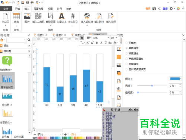The width and height of the screenshot is (186, 140).
Task: Select single color gradient fill (单色渐变填充)
Action: pyautogui.click(x=134, y=59)
